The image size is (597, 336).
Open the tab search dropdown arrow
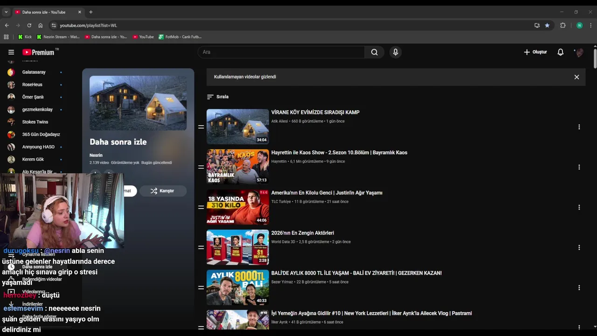click(6, 12)
